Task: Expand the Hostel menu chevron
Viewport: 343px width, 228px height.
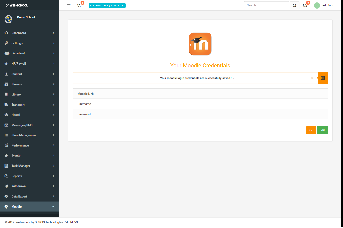Action: coord(54,115)
